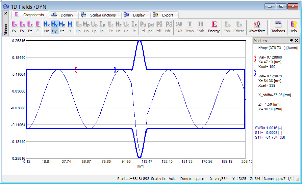
Task: Open the Waveform view
Action: tap(257, 27)
